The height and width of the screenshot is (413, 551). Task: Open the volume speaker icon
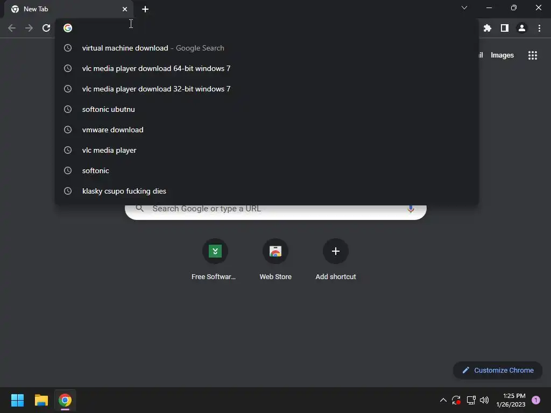[484, 400]
